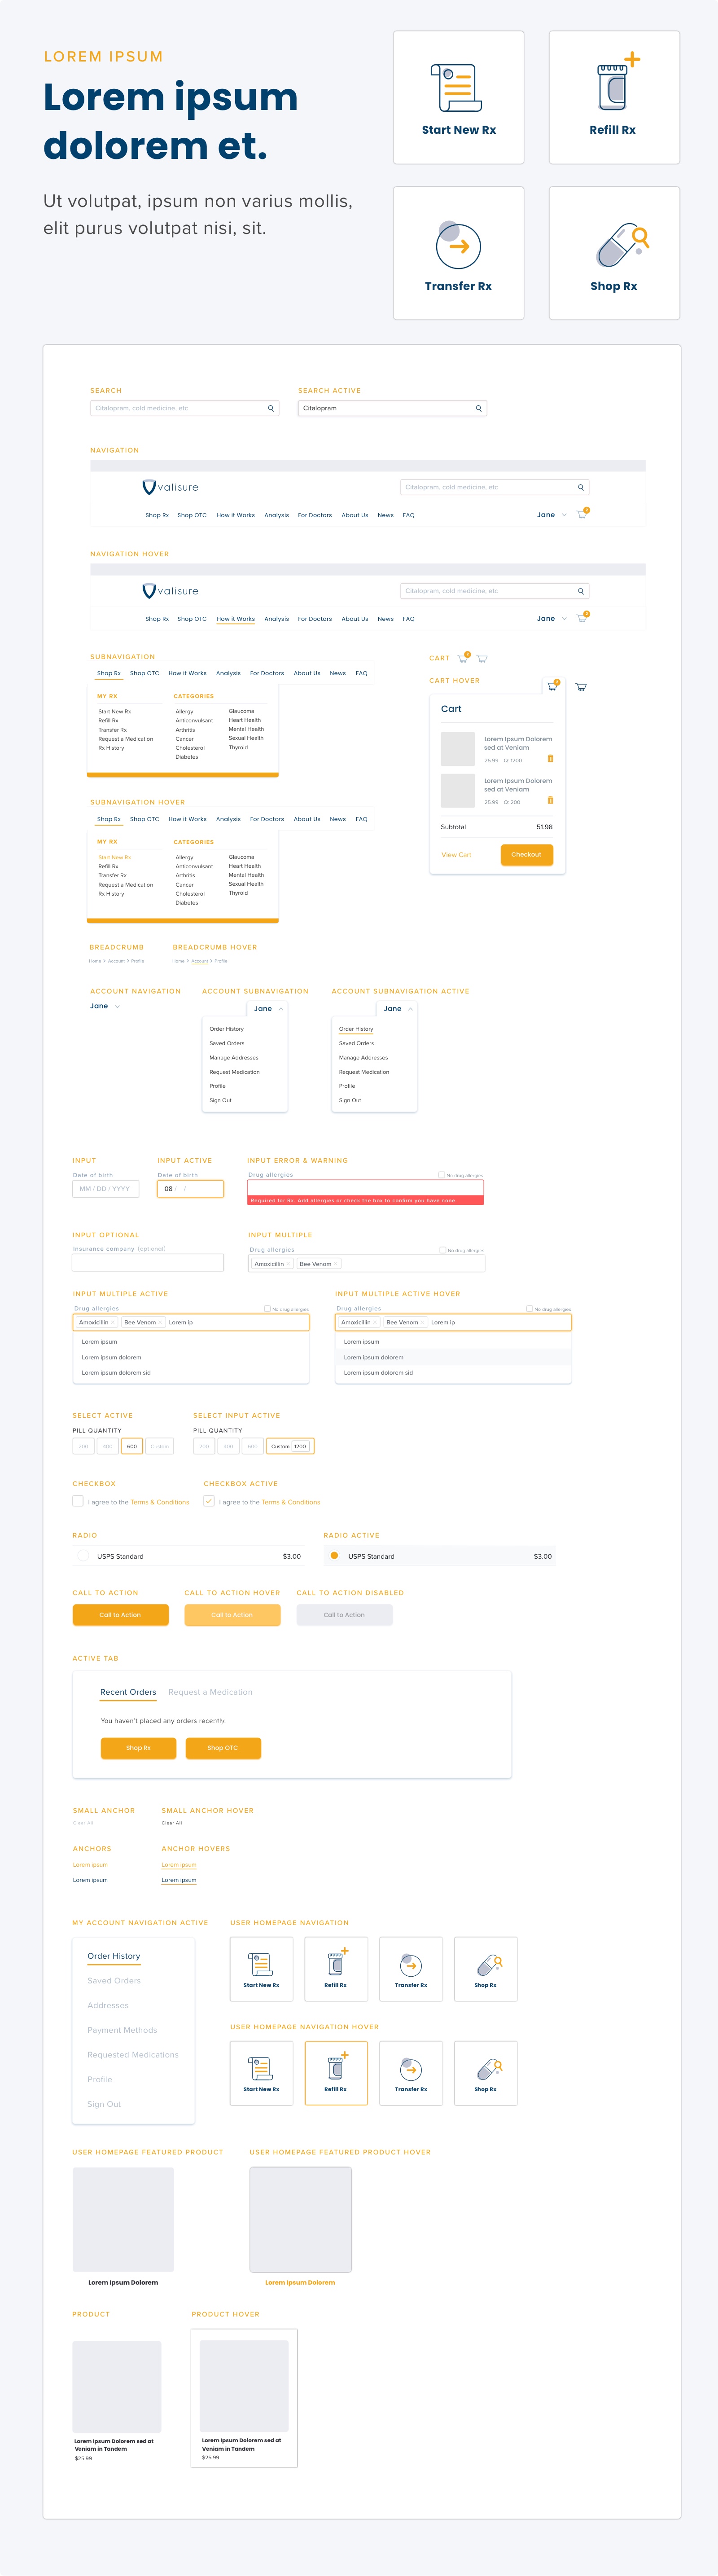This screenshot has width=718, height=2576.
Task: Open Shop Rx menu in SUBNAVIGATION HOVER bar
Action: pyautogui.click(x=109, y=819)
